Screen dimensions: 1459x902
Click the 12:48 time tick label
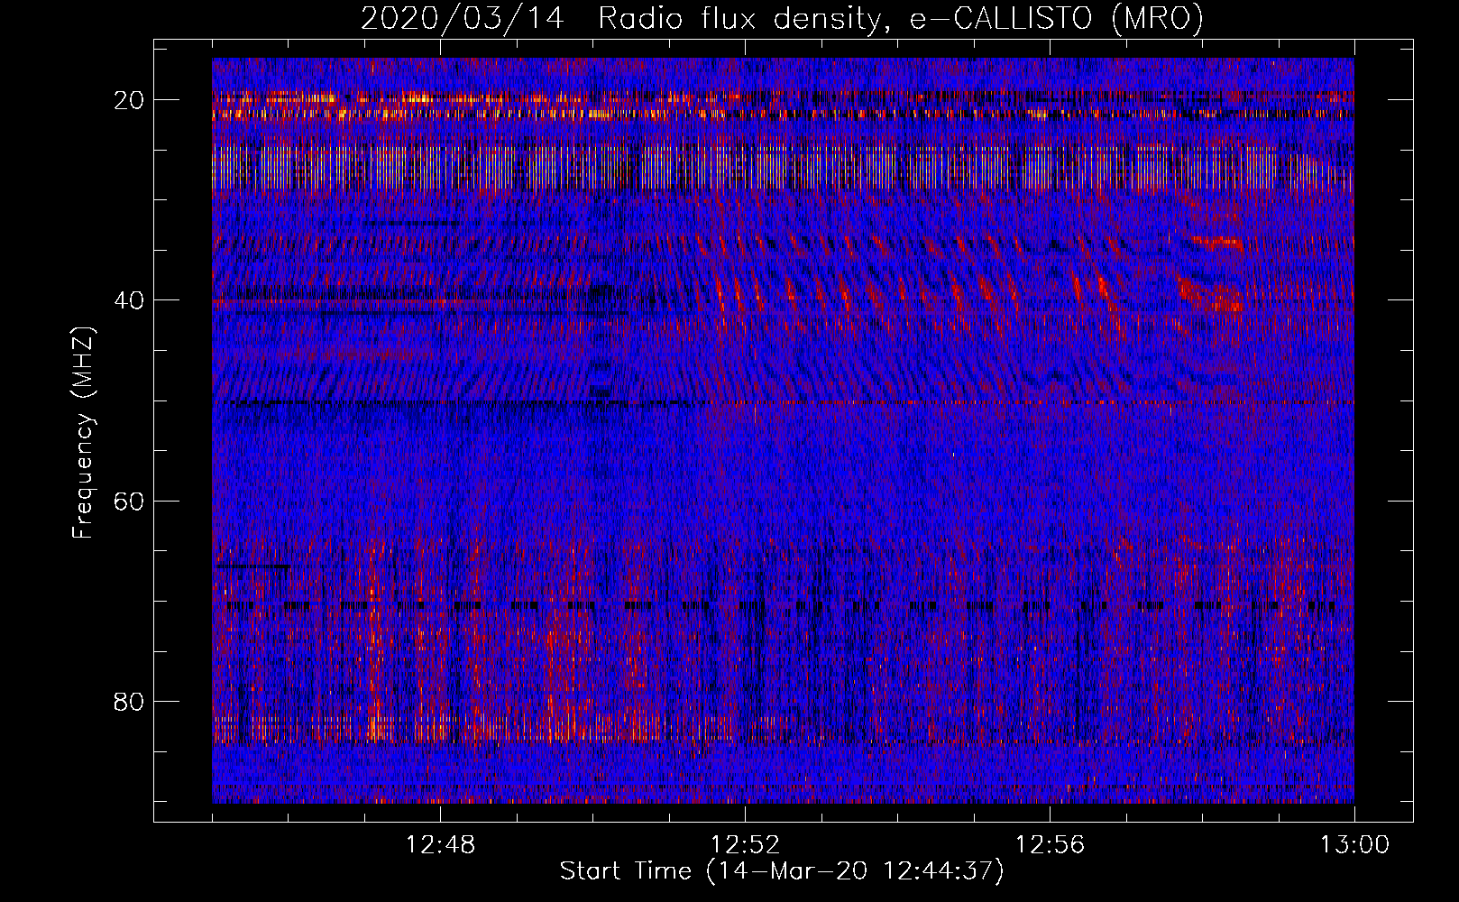tap(440, 845)
